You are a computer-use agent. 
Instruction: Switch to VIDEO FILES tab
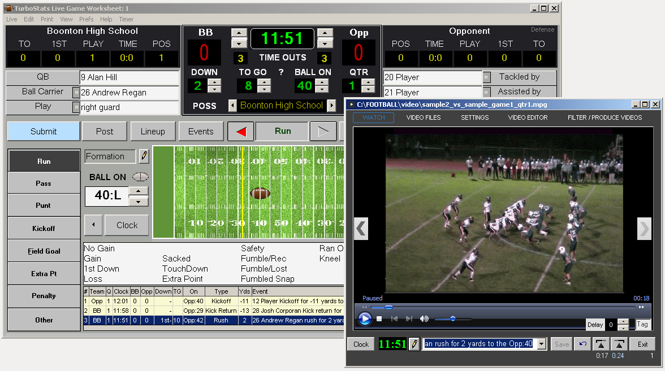[x=423, y=117]
